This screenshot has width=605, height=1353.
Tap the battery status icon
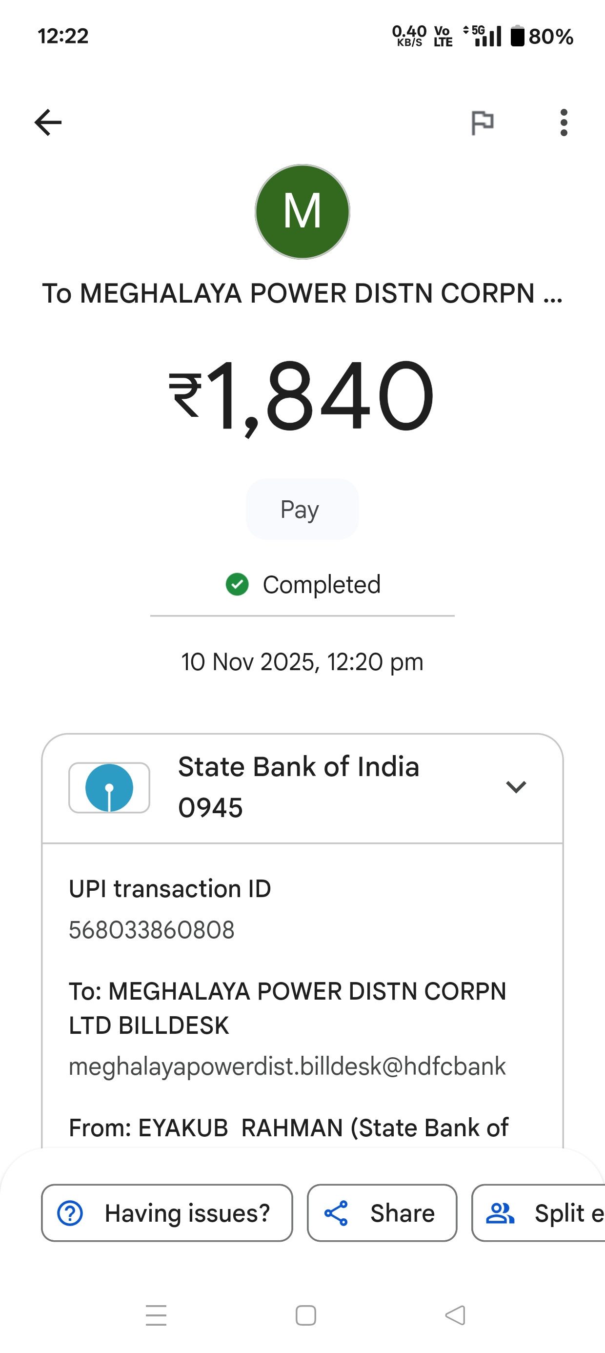tap(518, 36)
